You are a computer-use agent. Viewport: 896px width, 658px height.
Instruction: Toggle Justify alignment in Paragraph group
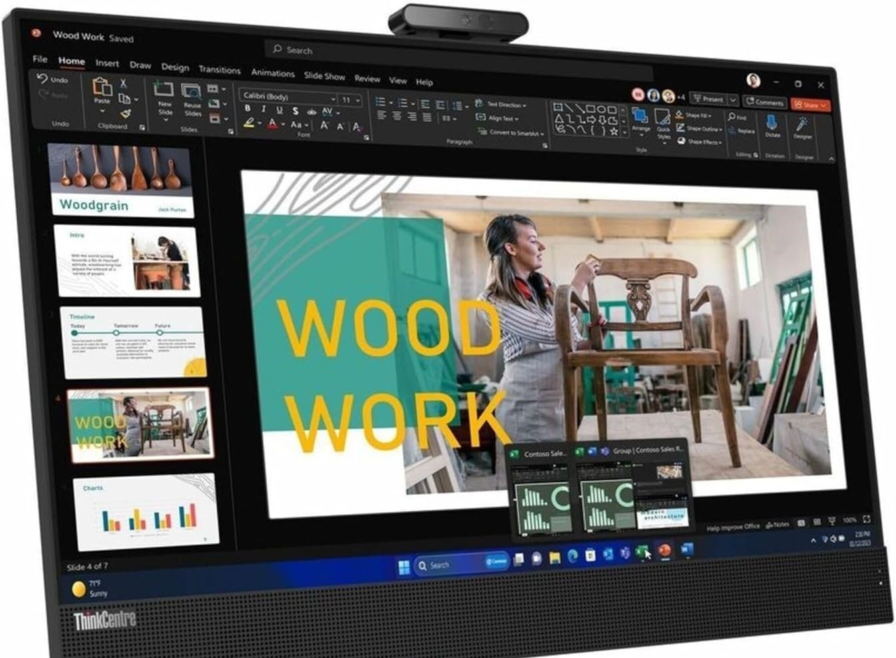pos(427,117)
